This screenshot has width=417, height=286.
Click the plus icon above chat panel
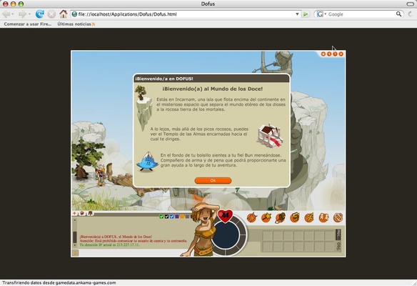point(75,213)
